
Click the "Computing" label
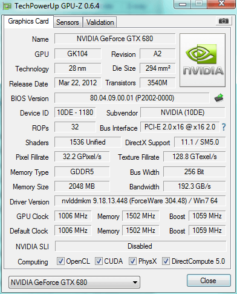tap(33, 262)
